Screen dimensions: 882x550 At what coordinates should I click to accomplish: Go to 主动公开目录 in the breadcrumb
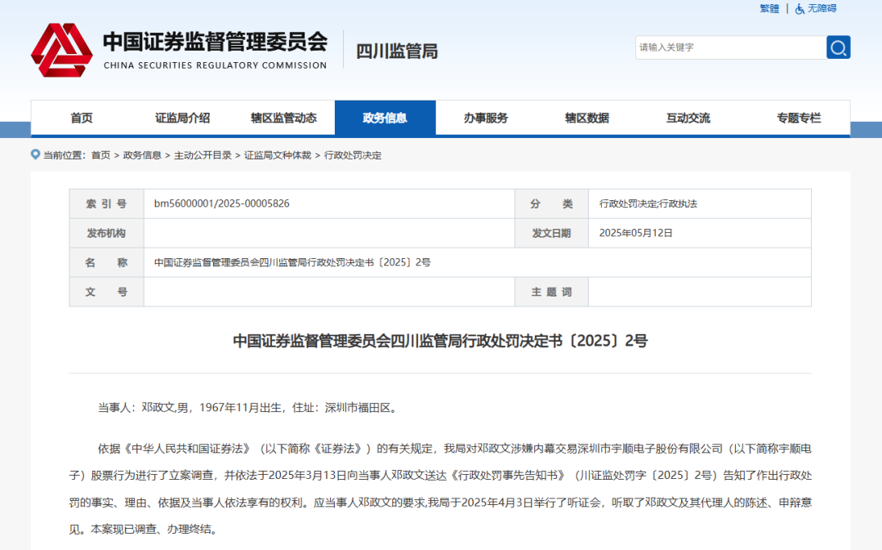[x=203, y=155]
